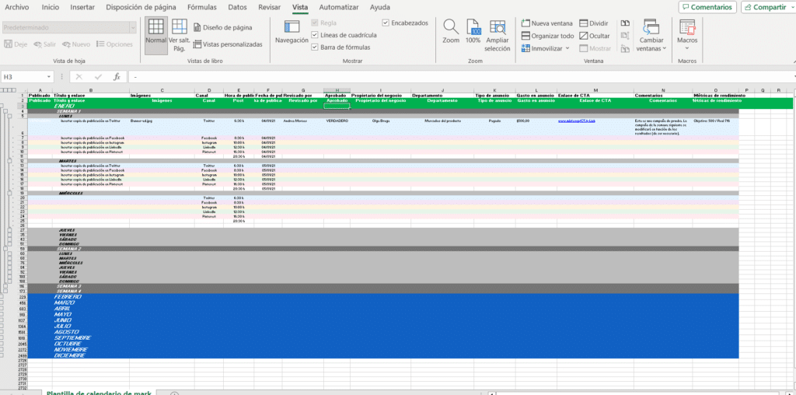This screenshot has width=796, height=395.
Task: Open Vistas personalizadas dialog
Action: [x=228, y=44]
